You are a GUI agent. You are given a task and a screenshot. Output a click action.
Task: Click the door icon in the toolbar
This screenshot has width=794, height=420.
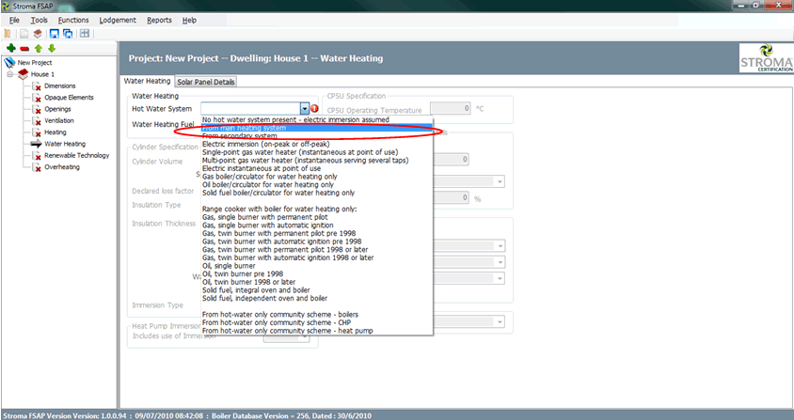coord(8,34)
